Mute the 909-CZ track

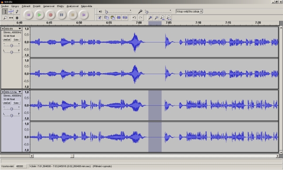tap(7, 103)
